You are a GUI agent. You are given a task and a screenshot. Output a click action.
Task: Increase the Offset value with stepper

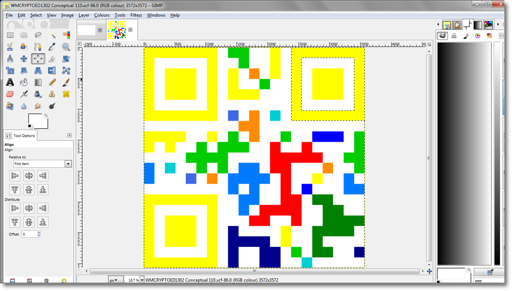[x=39, y=233]
